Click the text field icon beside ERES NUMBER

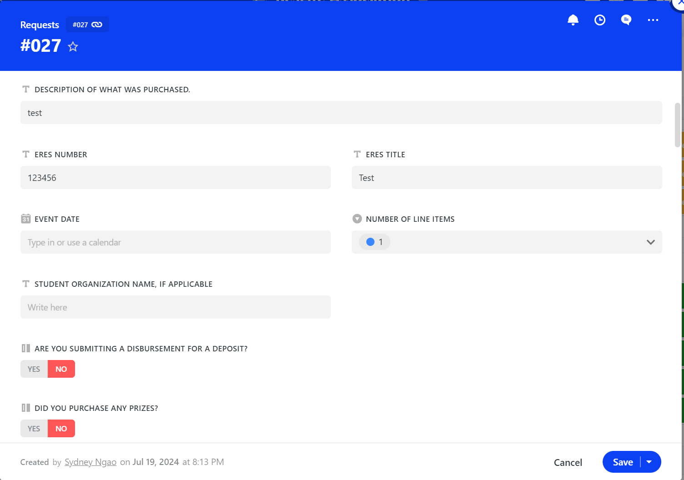click(26, 154)
